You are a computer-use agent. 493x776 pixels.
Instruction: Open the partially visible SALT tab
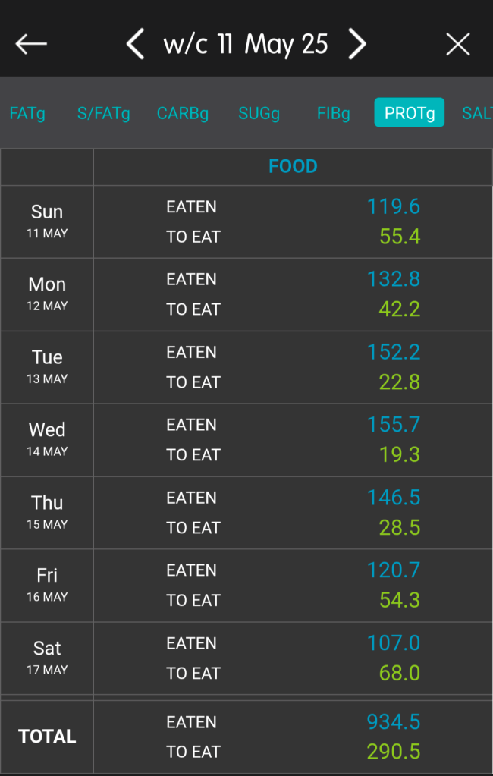[x=478, y=114]
